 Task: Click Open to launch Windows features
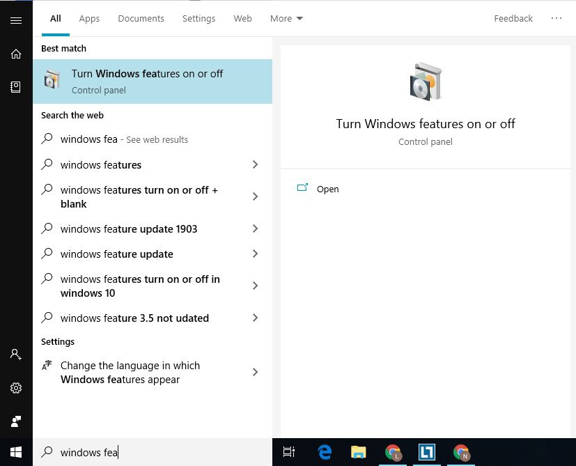click(x=327, y=189)
